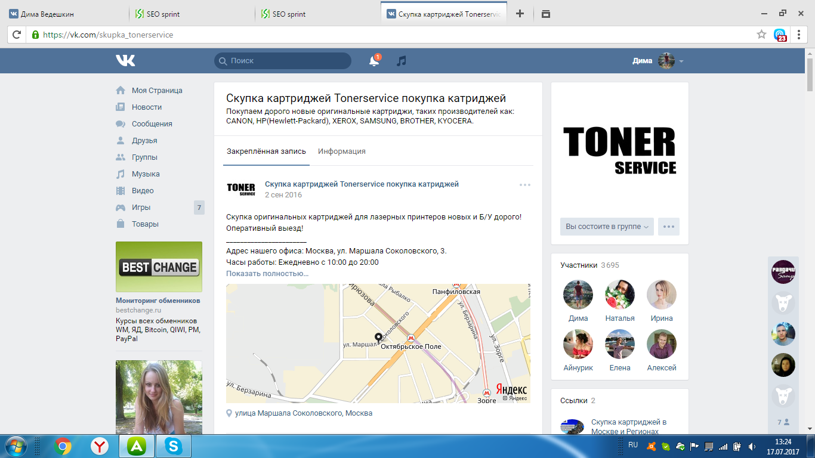
Task: Open Товары in left sidebar
Action: click(x=145, y=224)
